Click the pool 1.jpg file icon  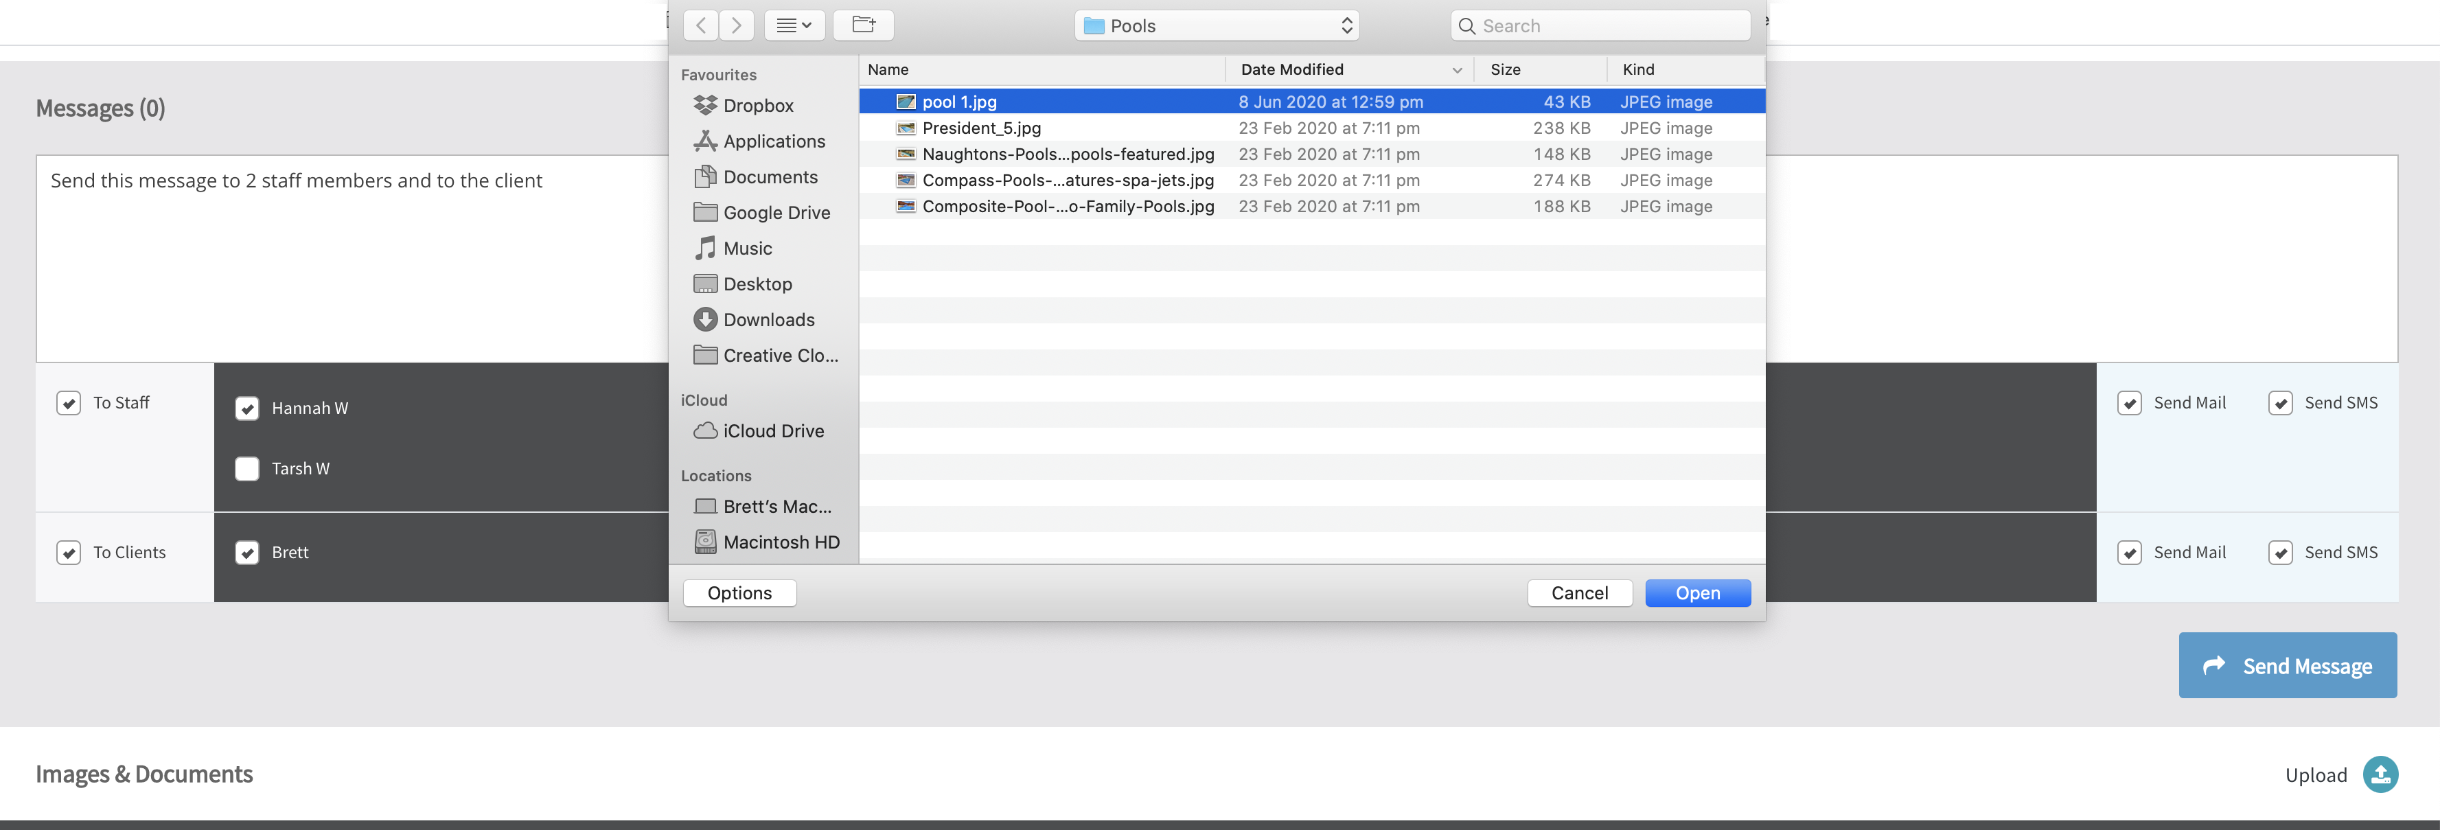pos(906,102)
